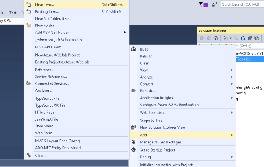This screenshot has width=264, height=167.
Task: Click the Solution Explorer search field
Action: (250, 46)
